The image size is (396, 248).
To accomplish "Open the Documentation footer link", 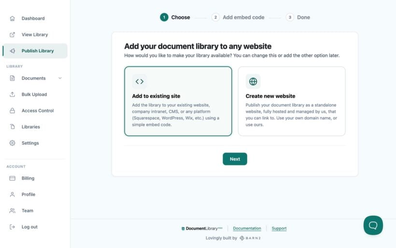I will pos(247,228).
